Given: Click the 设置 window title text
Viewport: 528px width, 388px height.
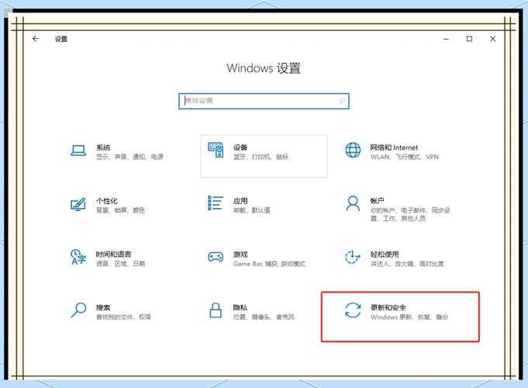Looking at the screenshot, I should click(x=61, y=39).
